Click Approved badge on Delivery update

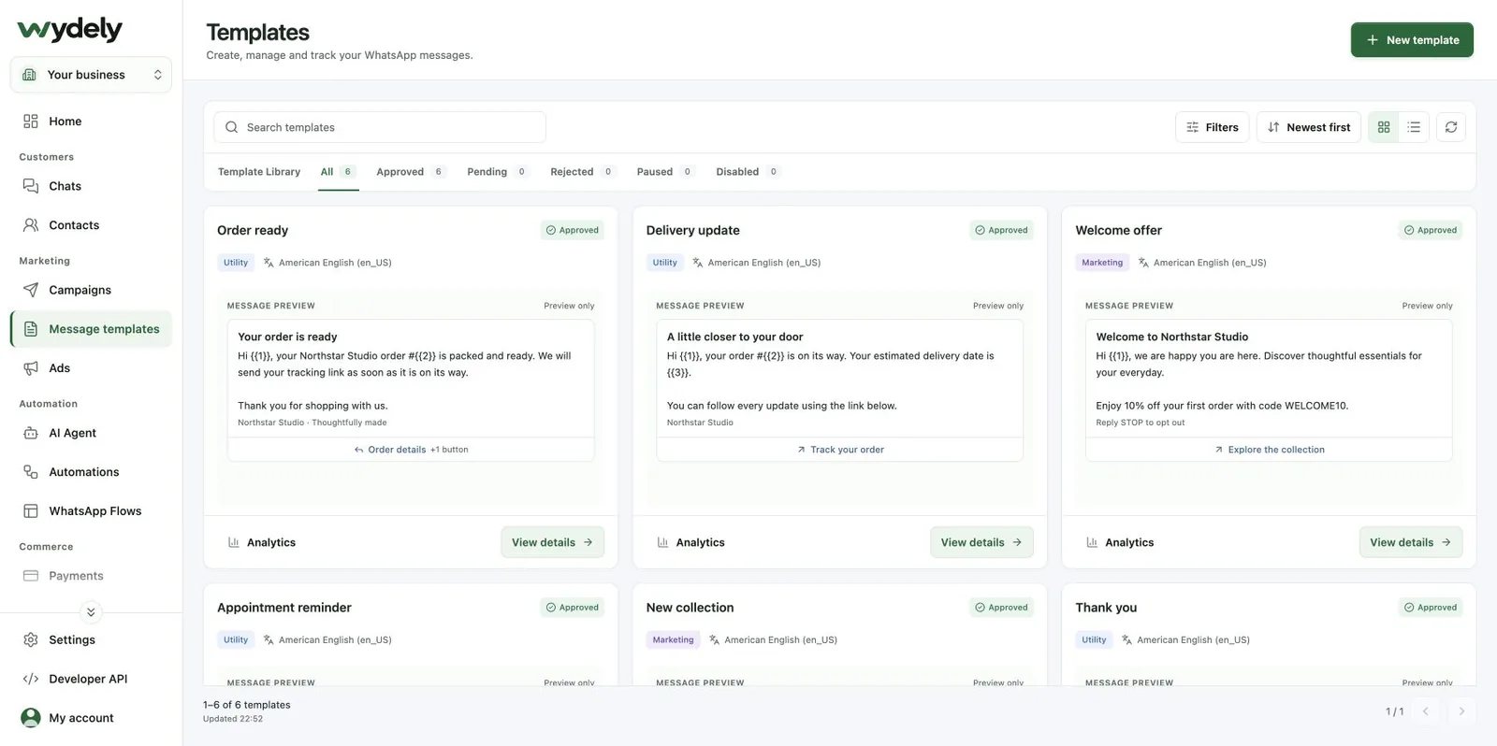[1001, 230]
